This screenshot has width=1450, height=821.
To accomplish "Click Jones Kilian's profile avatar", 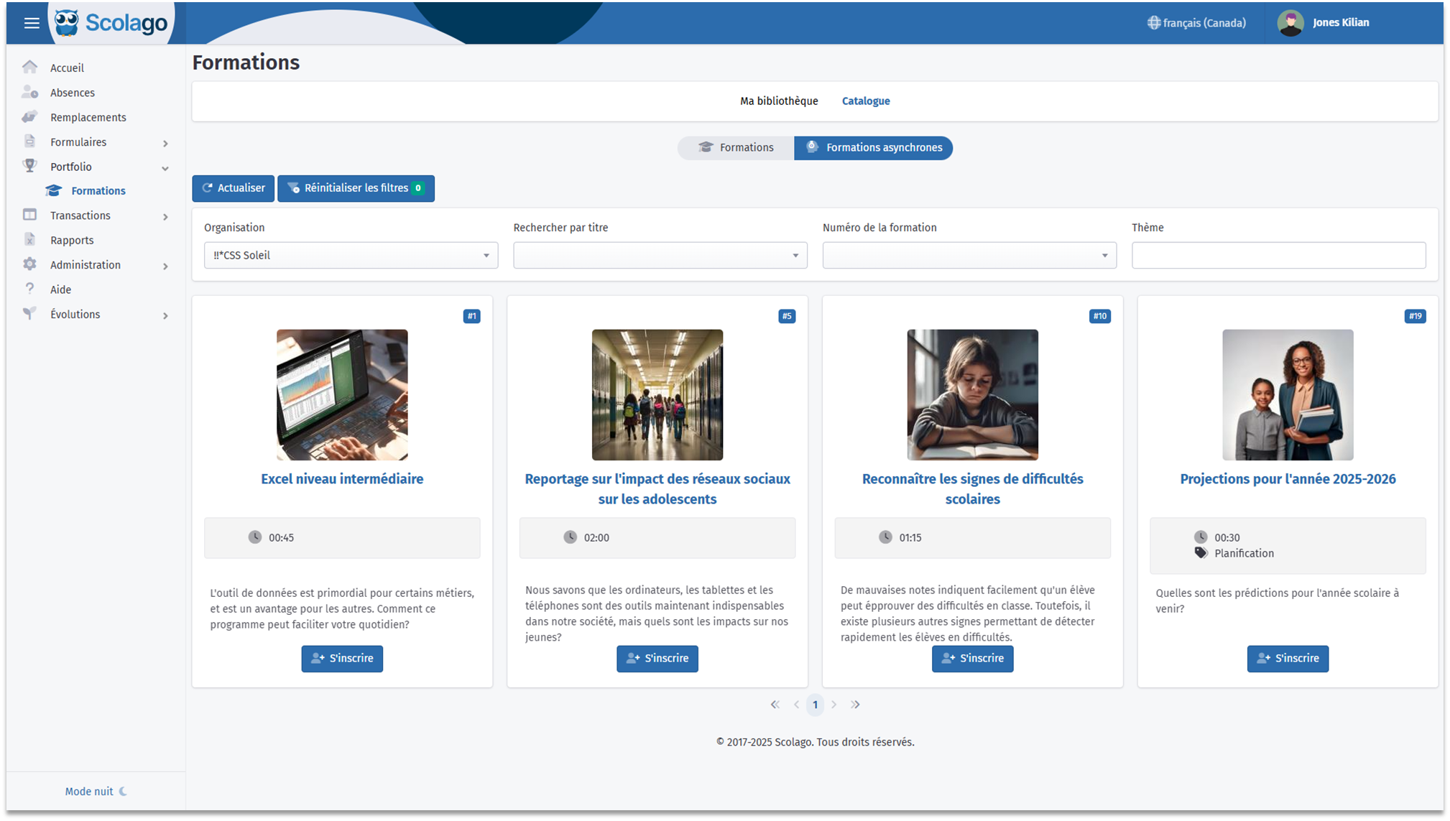I will pyautogui.click(x=1290, y=23).
